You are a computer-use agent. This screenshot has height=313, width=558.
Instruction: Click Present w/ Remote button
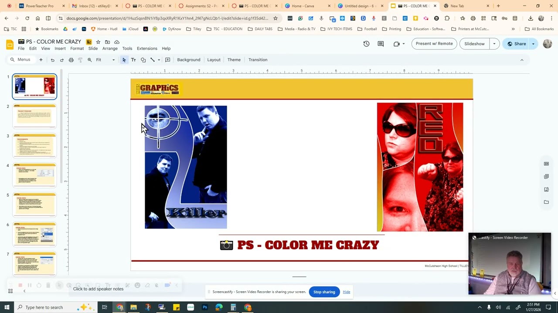[434, 44]
